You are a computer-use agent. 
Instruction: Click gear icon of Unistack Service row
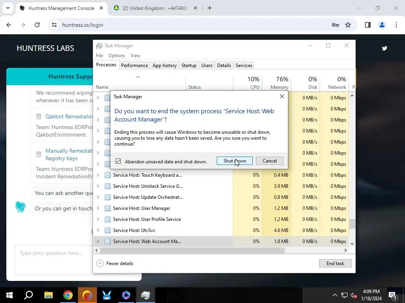[x=108, y=186]
